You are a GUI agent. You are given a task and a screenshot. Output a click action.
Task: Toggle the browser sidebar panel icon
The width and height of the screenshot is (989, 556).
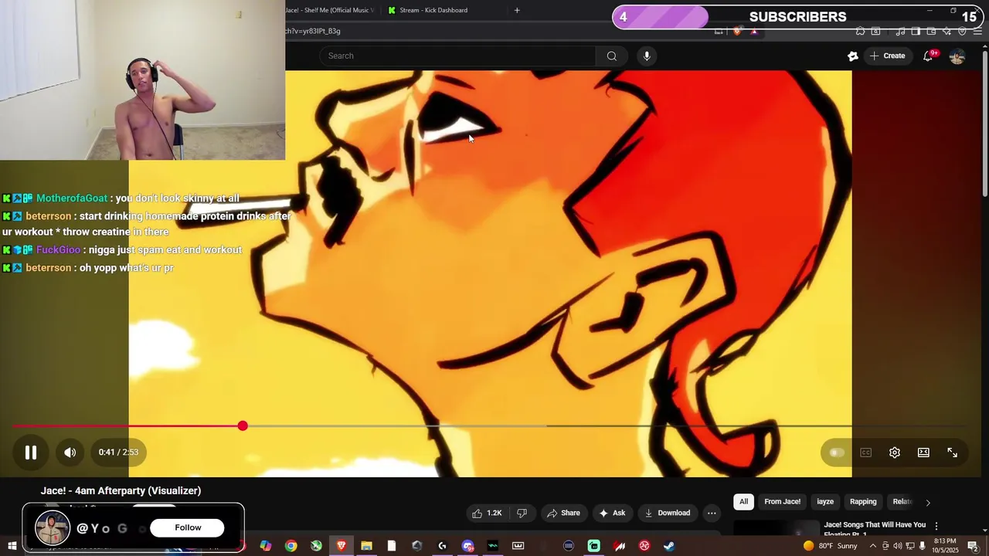pyautogui.click(x=916, y=31)
